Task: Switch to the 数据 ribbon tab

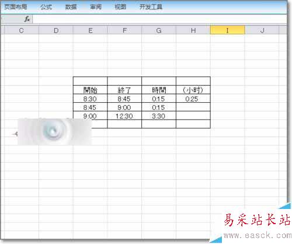Action: click(x=71, y=7)
